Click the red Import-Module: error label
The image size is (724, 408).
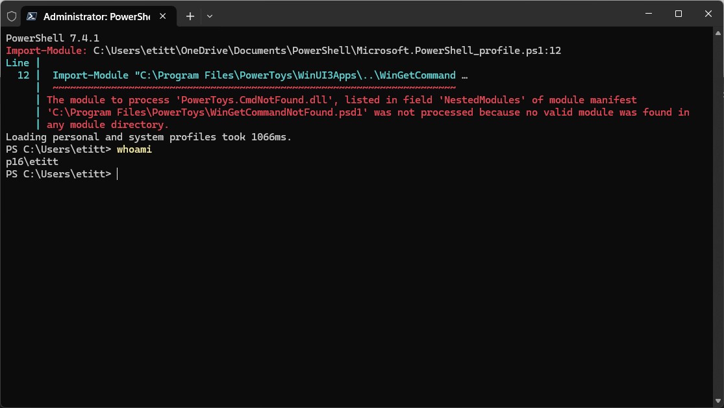tap(46, 51)
